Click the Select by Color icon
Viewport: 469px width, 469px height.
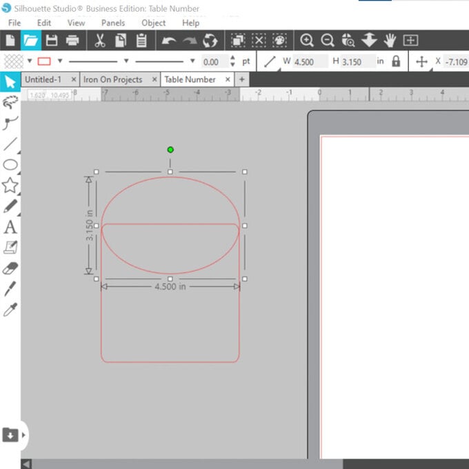coord(279,40)
